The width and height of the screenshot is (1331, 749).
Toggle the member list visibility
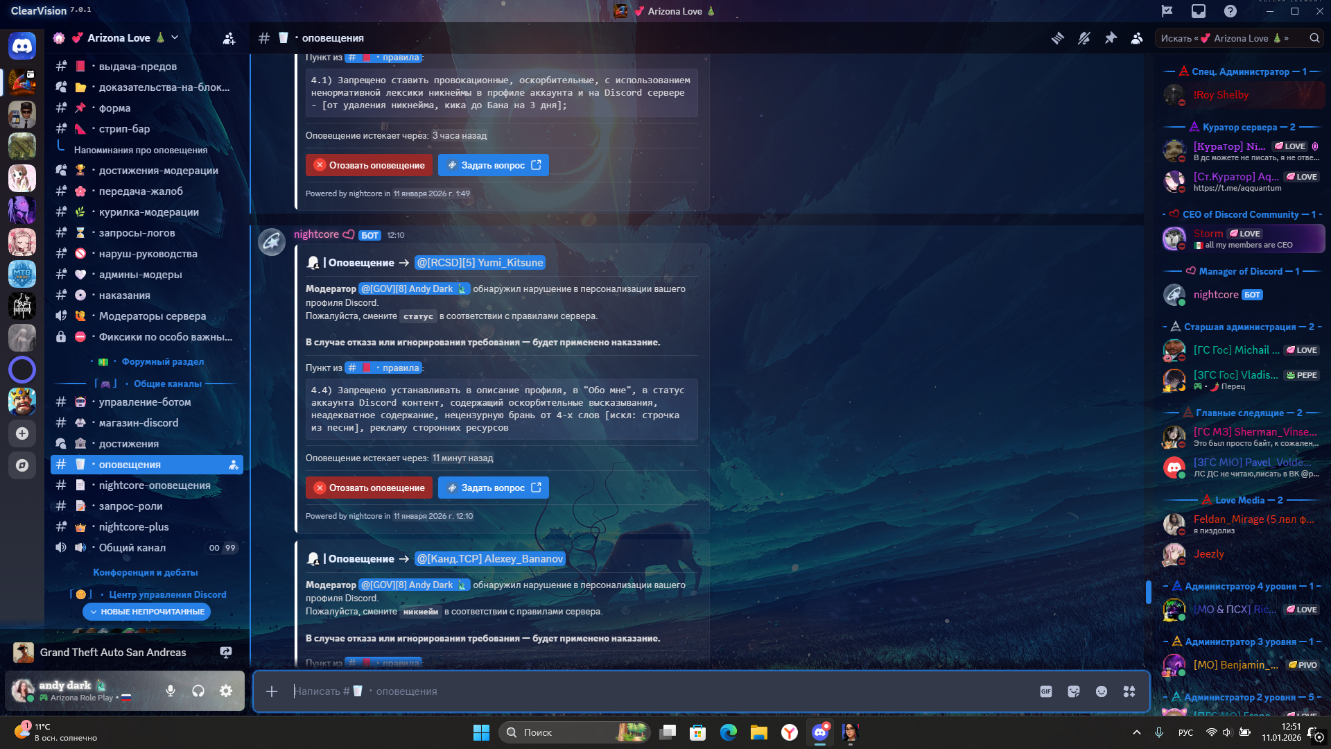point(1137,38)
